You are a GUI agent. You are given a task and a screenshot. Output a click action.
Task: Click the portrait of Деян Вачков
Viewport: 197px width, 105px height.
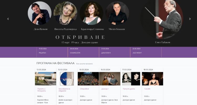[40, 13]
